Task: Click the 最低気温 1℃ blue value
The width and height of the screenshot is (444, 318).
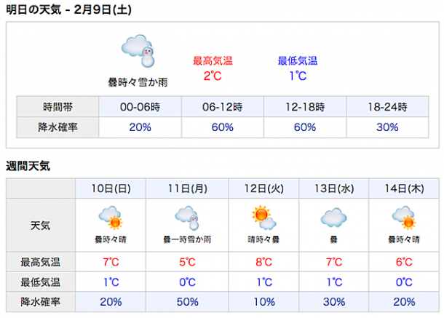Action: 298,76
